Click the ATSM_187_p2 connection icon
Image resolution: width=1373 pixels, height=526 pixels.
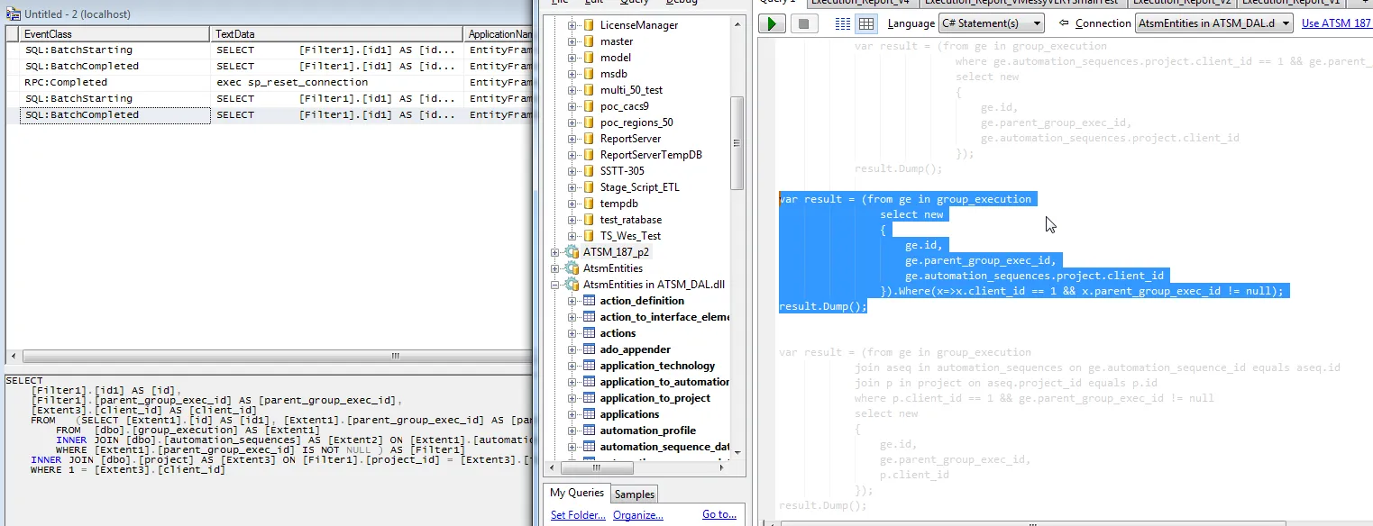click(572, 252)
